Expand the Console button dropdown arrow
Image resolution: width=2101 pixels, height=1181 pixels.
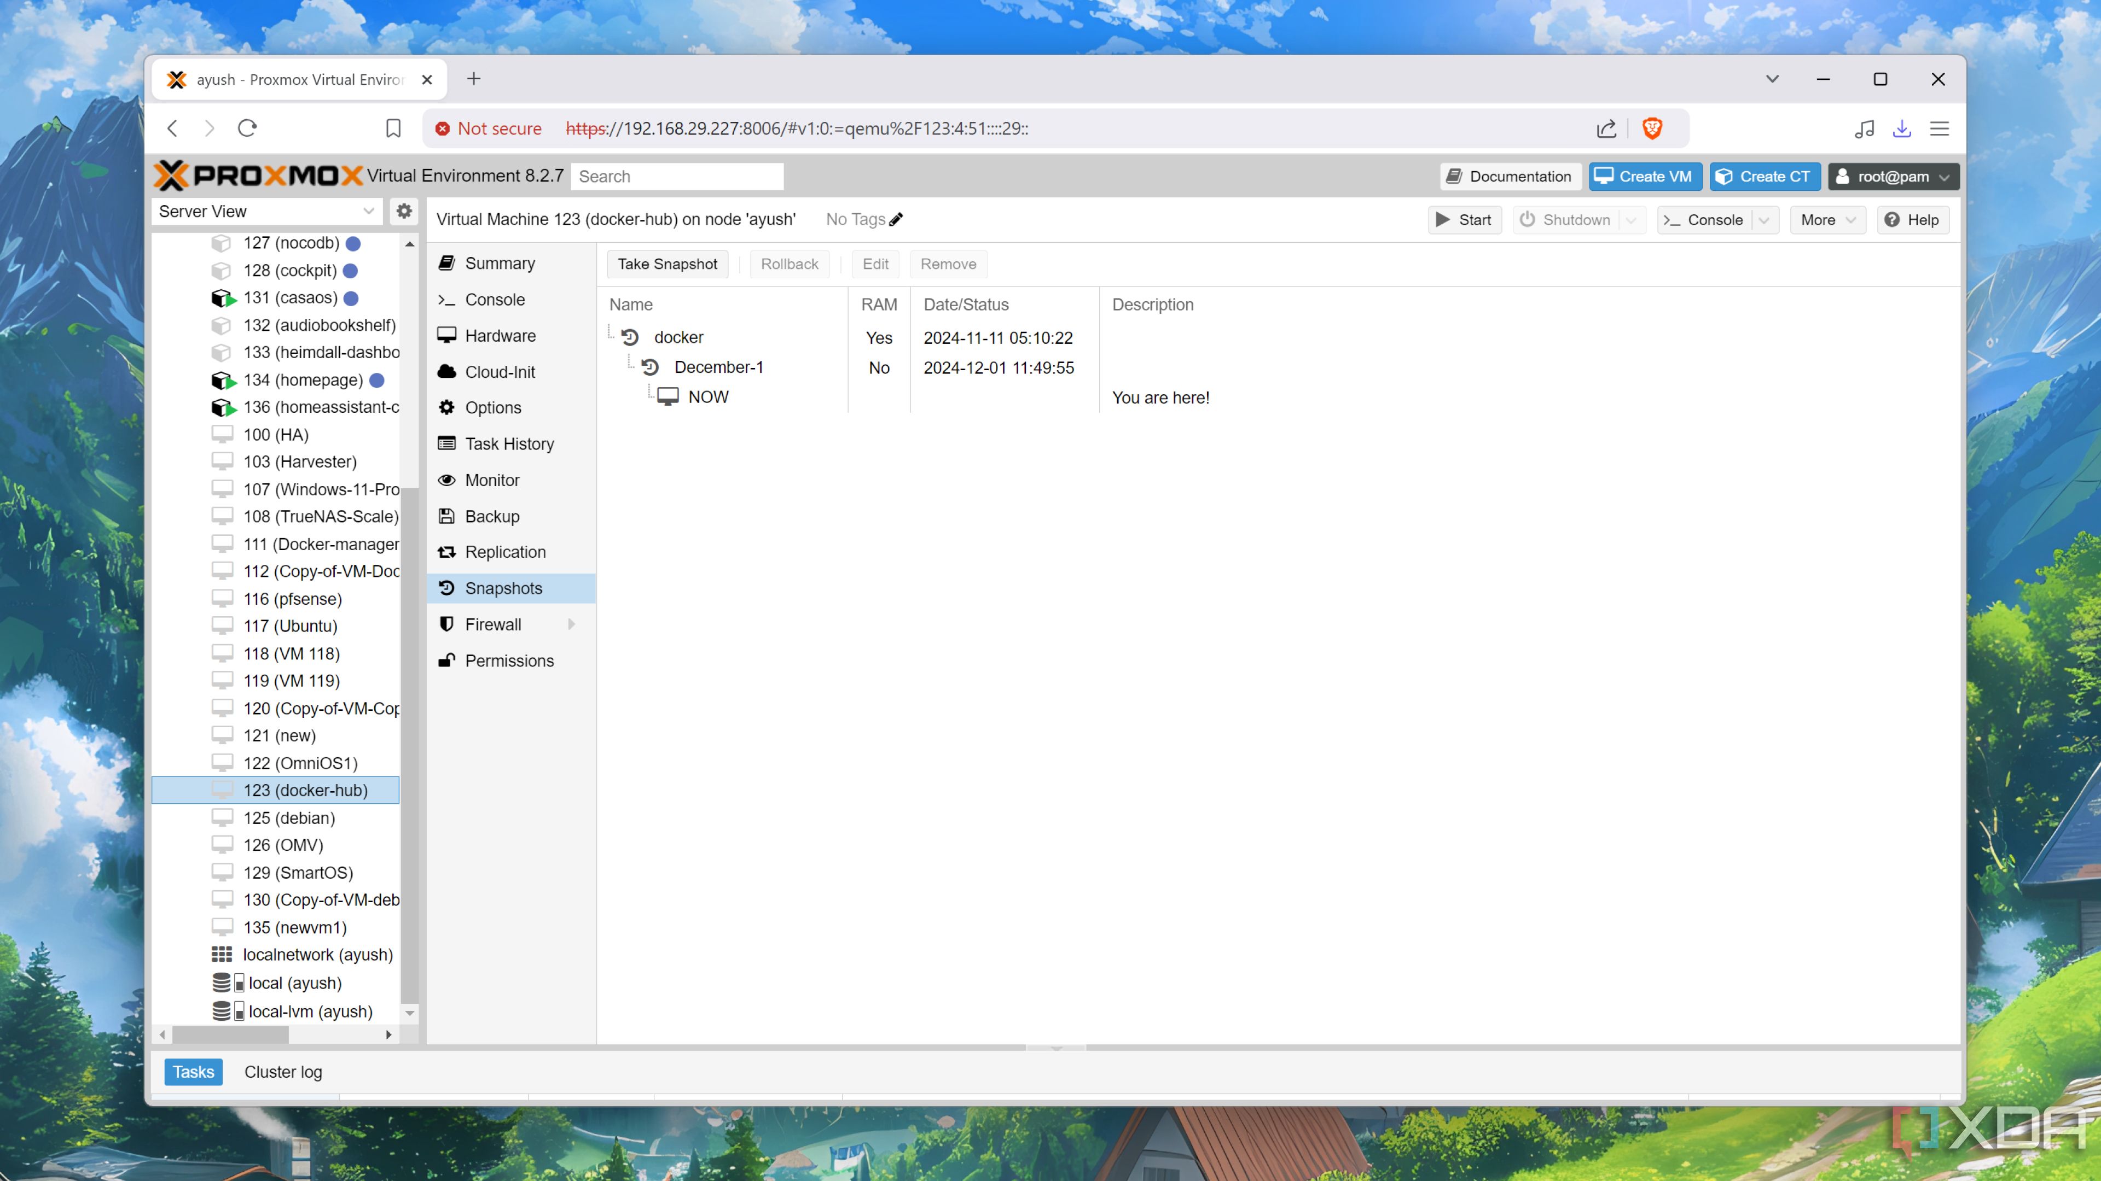point(1763,220)
